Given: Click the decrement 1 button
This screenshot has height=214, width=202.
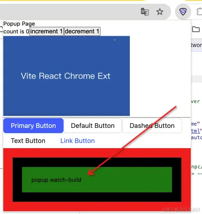Looking at the screenshot, I should (x=82, y=32).
